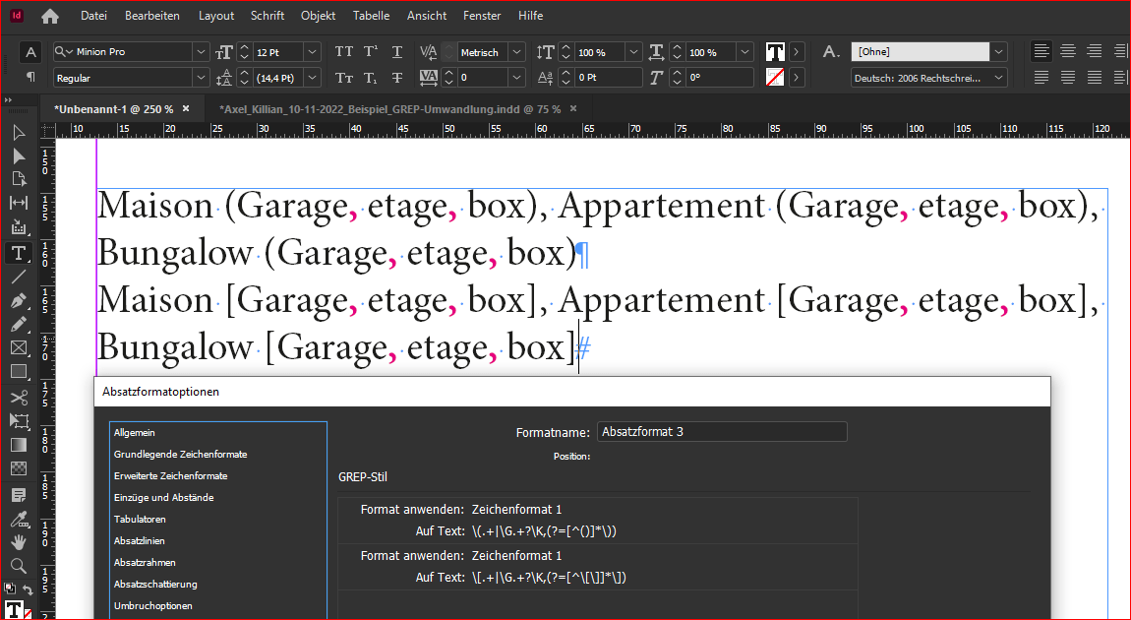The image size is (1131, 620).
Task: Choose the Direct Selection tool
Action: tap(18, 155)
